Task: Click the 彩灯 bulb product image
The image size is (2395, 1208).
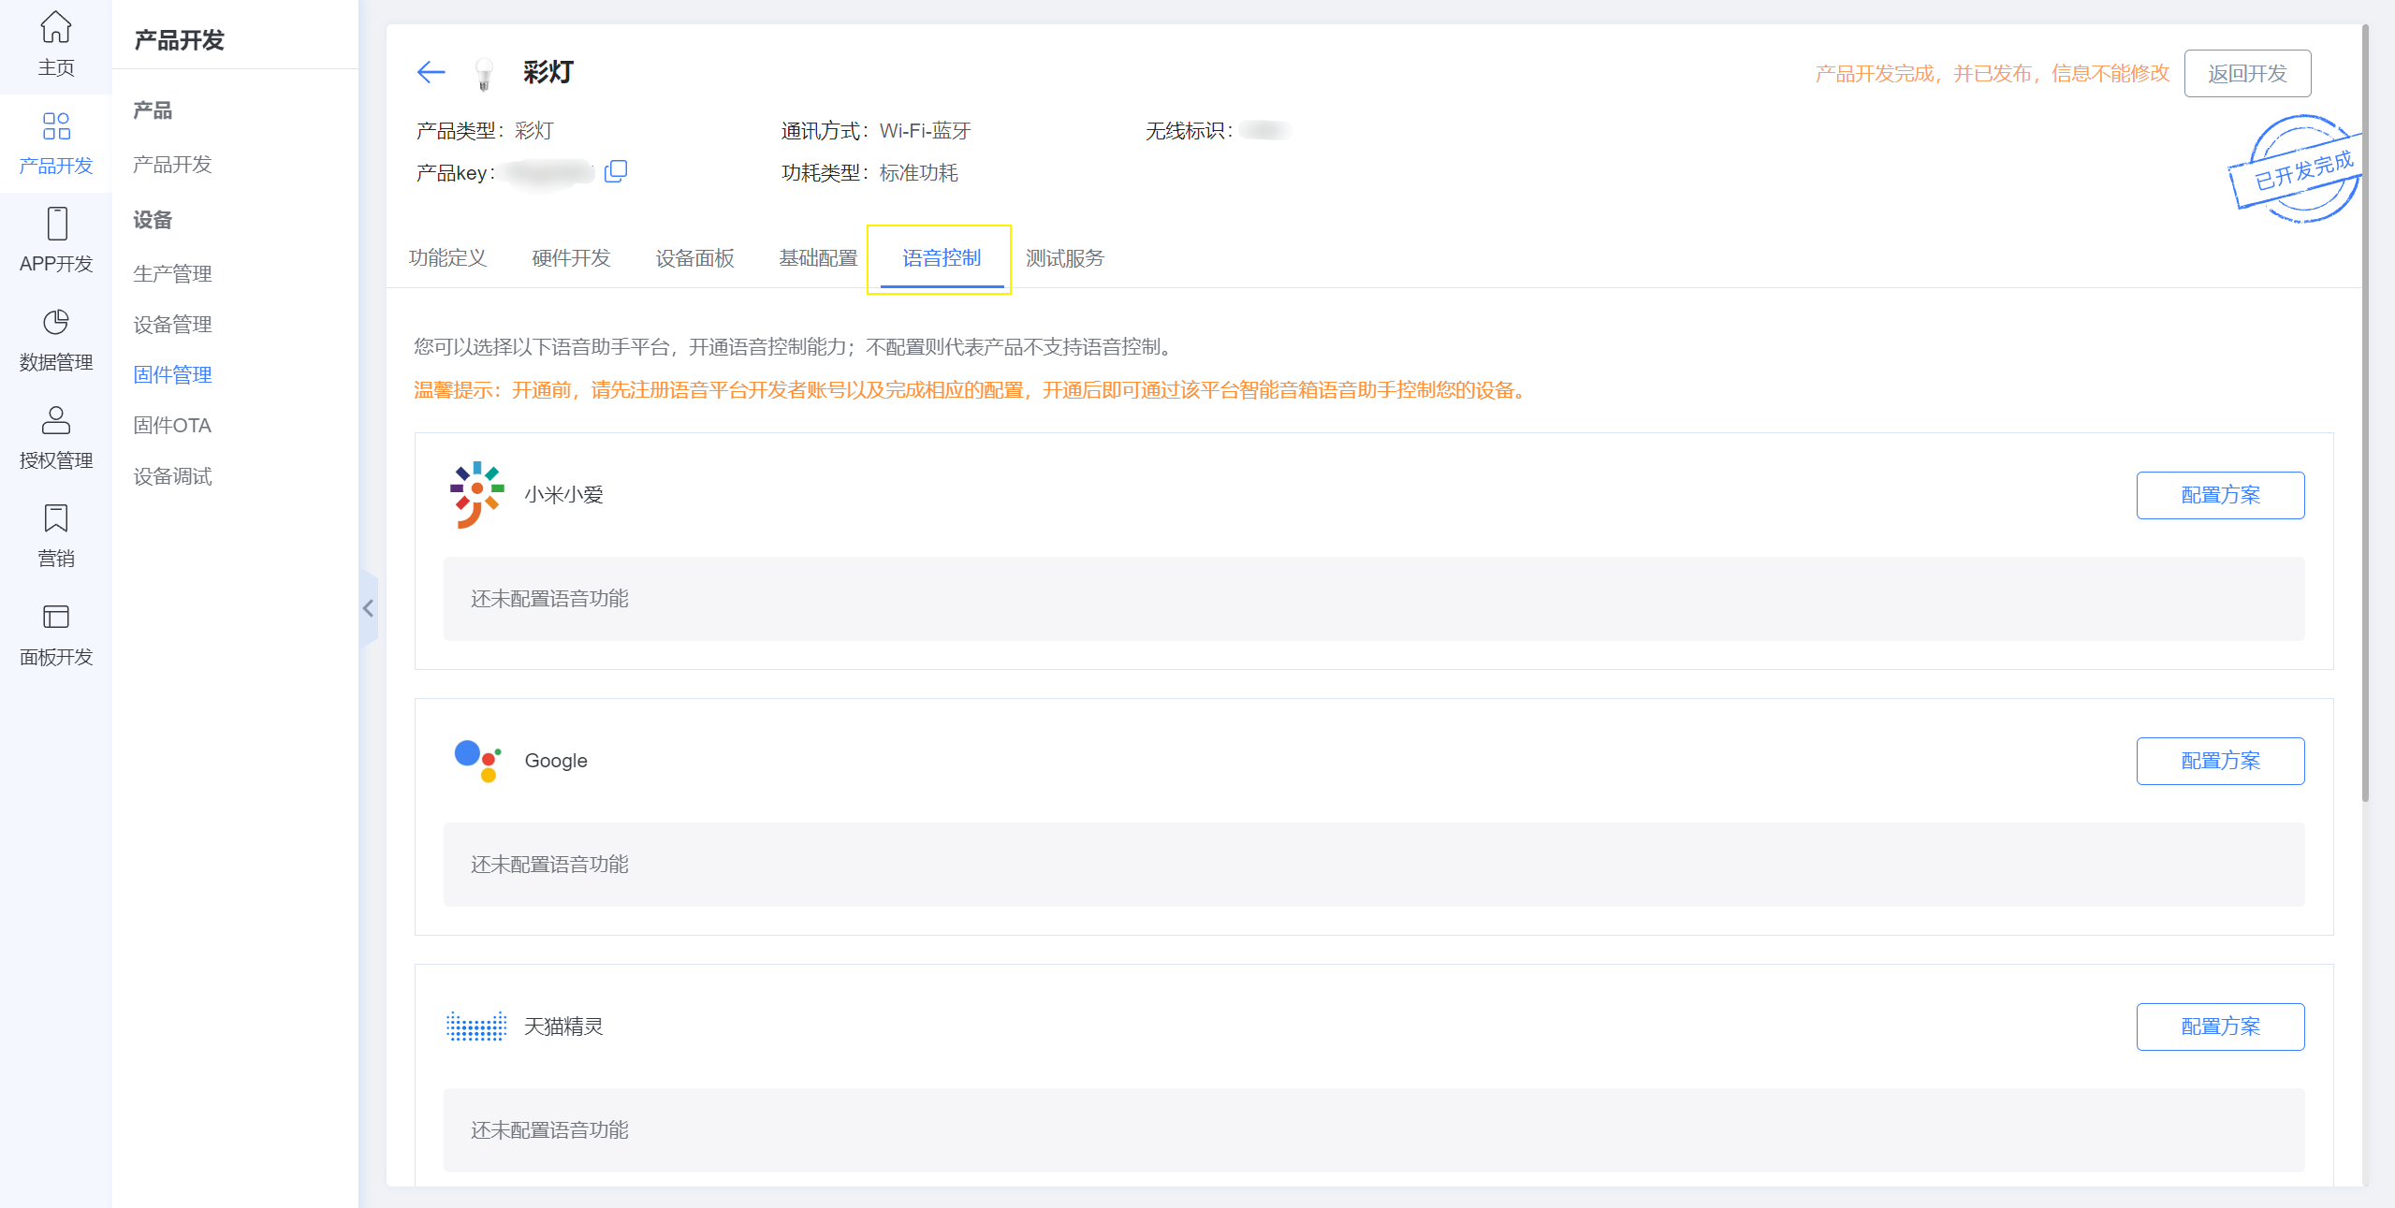Action: [x=484, y=73]
